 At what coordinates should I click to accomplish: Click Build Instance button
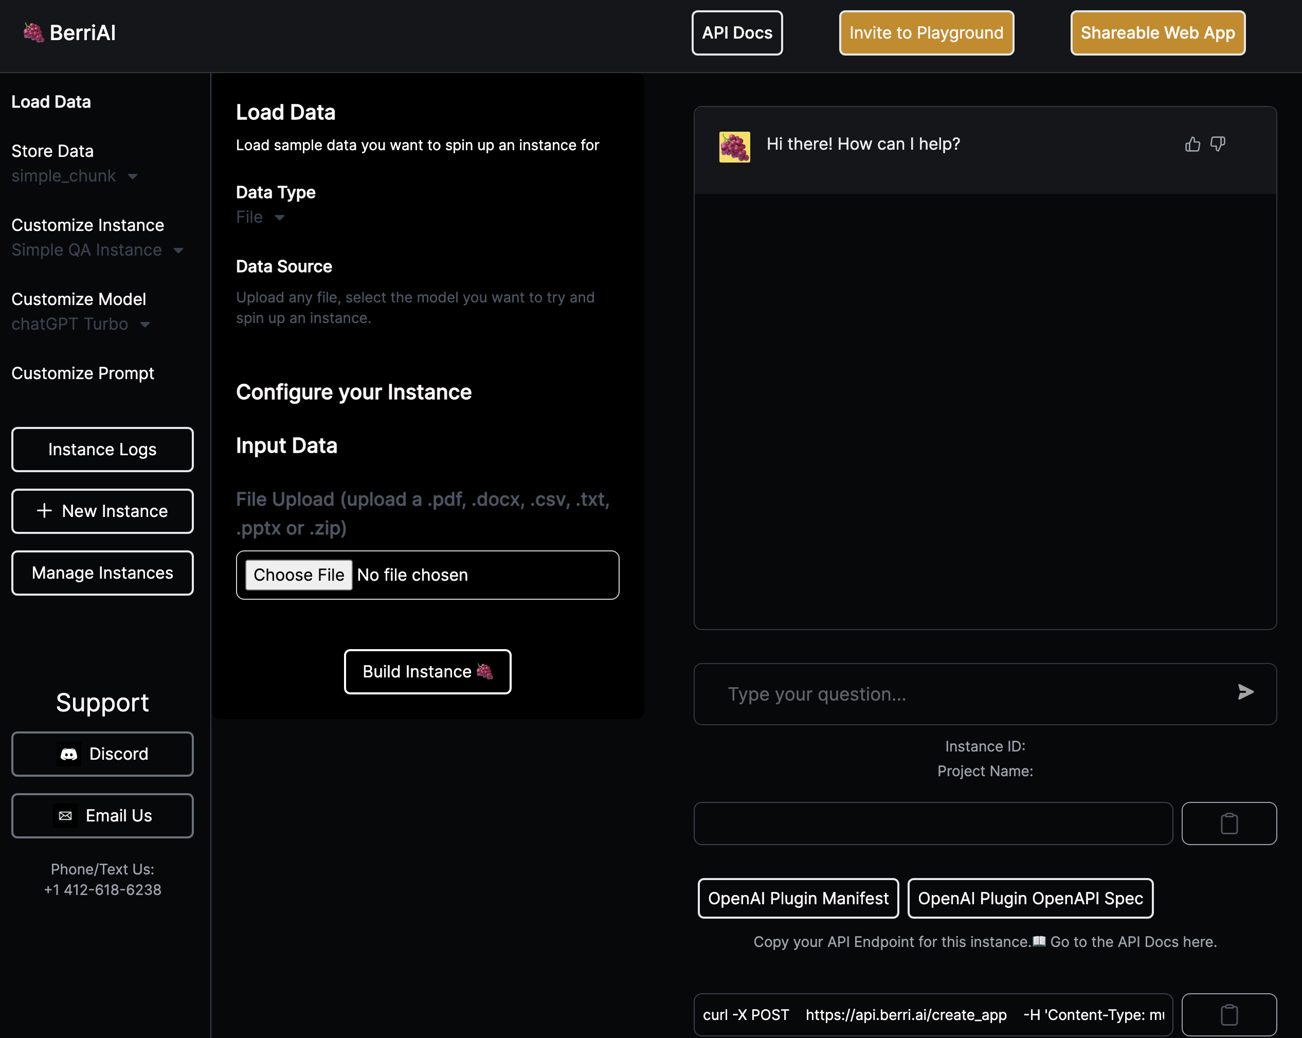[427, 671]
